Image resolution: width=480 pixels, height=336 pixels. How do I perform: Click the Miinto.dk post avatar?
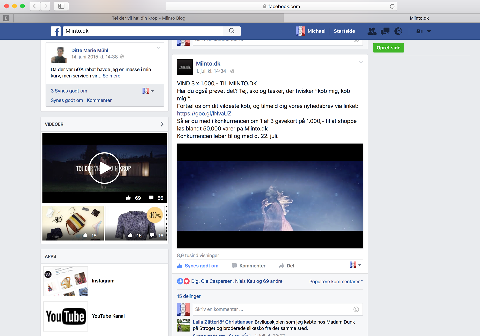[185, 67]
